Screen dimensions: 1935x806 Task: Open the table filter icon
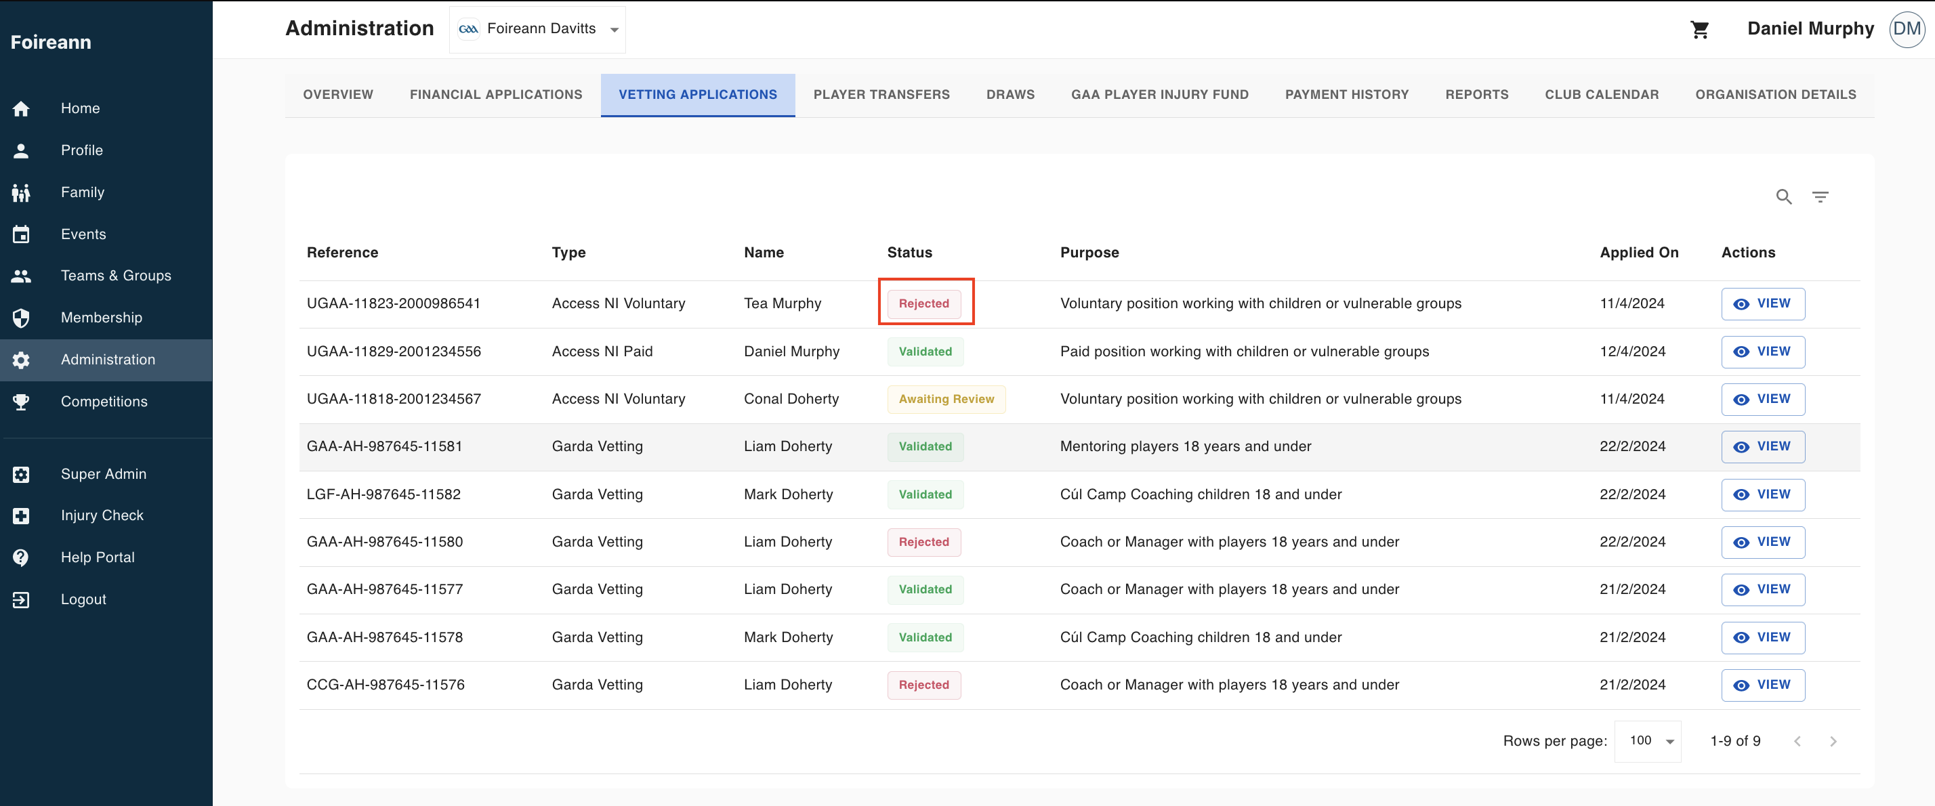click(x=1820, y=197)
